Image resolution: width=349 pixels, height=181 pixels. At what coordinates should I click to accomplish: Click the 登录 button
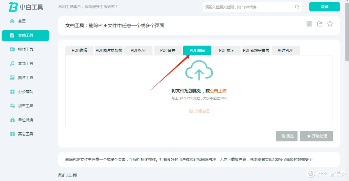click(324, 7)
